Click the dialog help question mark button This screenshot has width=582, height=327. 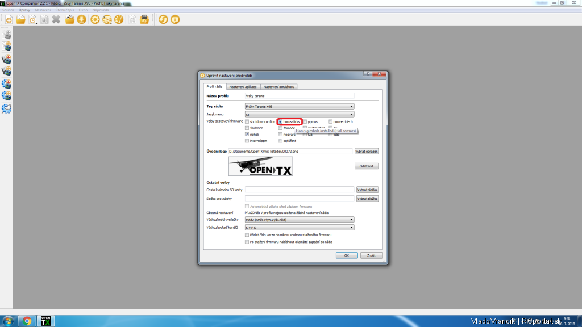click(x=368, y=74)
